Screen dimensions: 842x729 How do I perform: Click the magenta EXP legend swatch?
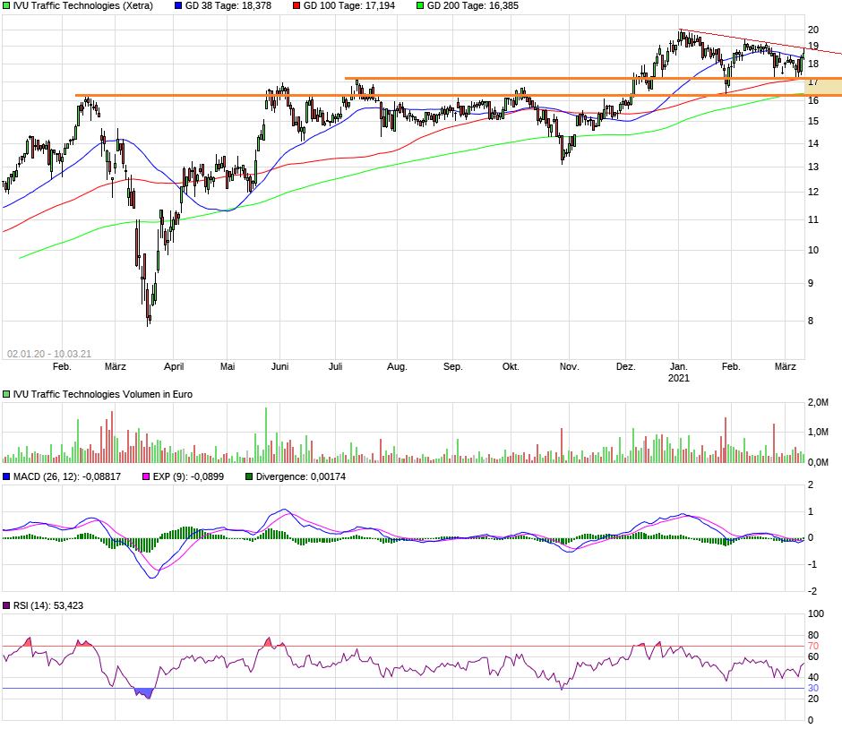(x=146, y=476)
